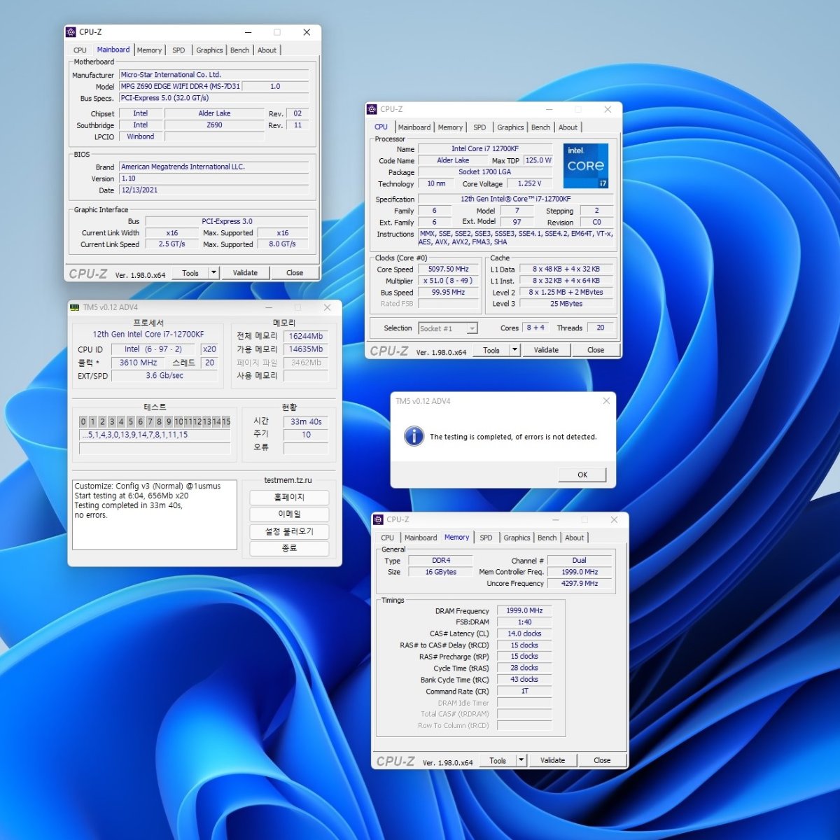Screen dimensions: 840x840
Task: Open the SPD tab in the Mainboard window
Action: 178,50
